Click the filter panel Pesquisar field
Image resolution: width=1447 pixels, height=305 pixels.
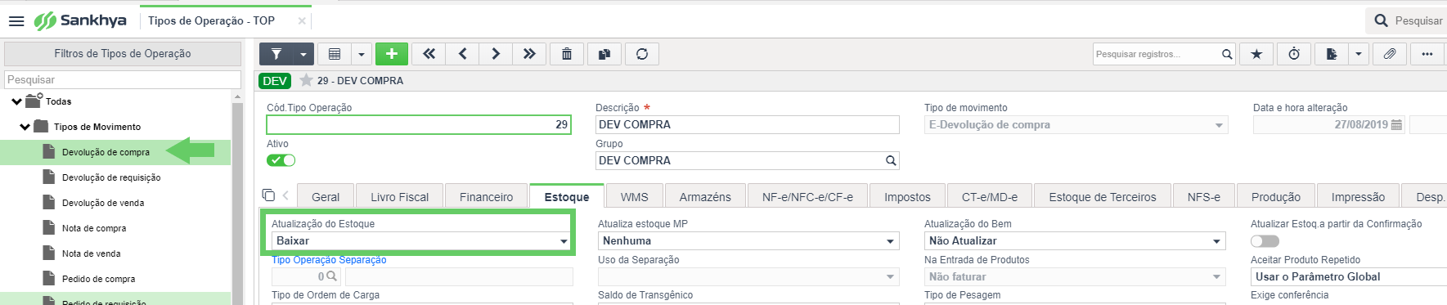(x=123, y=79)
